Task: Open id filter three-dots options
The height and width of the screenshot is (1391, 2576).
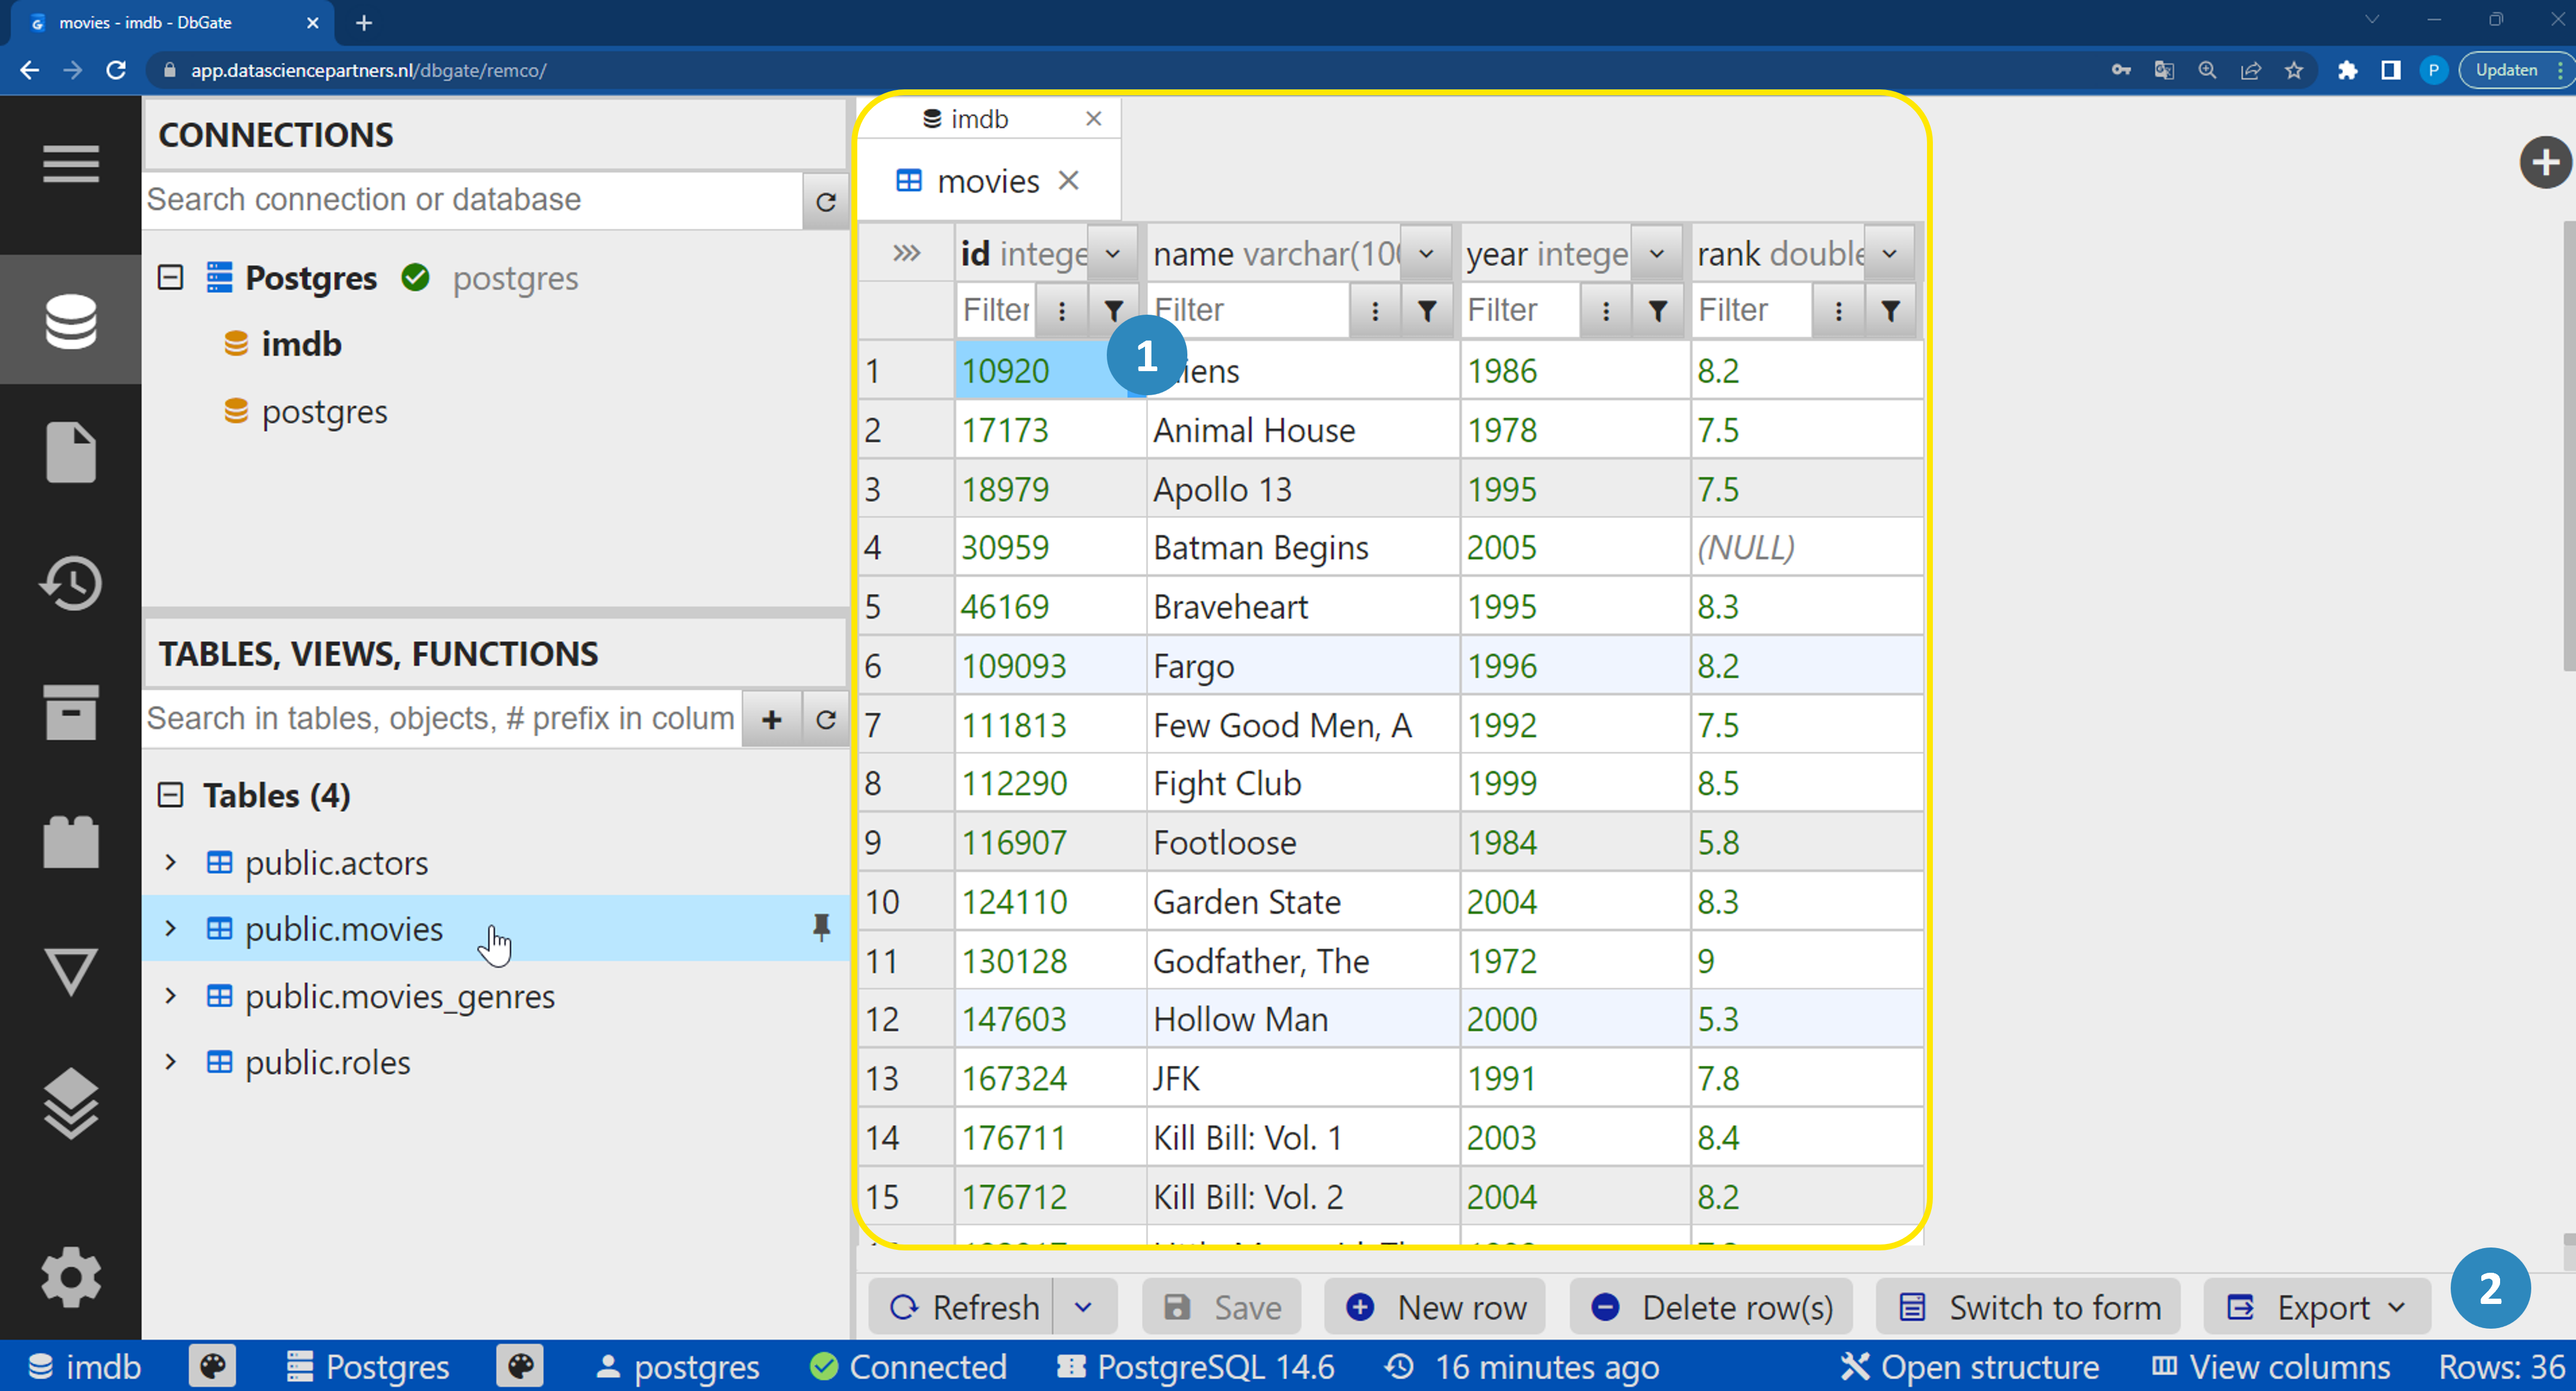Action: tap(1061, 311)
